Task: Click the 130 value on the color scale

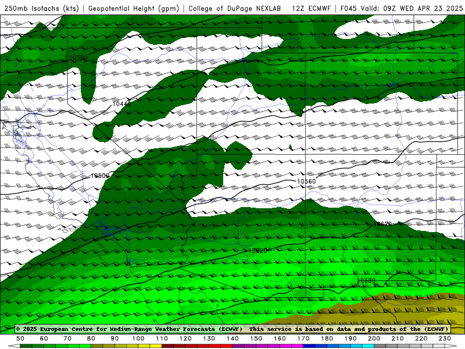Action: tap(209, 339)
